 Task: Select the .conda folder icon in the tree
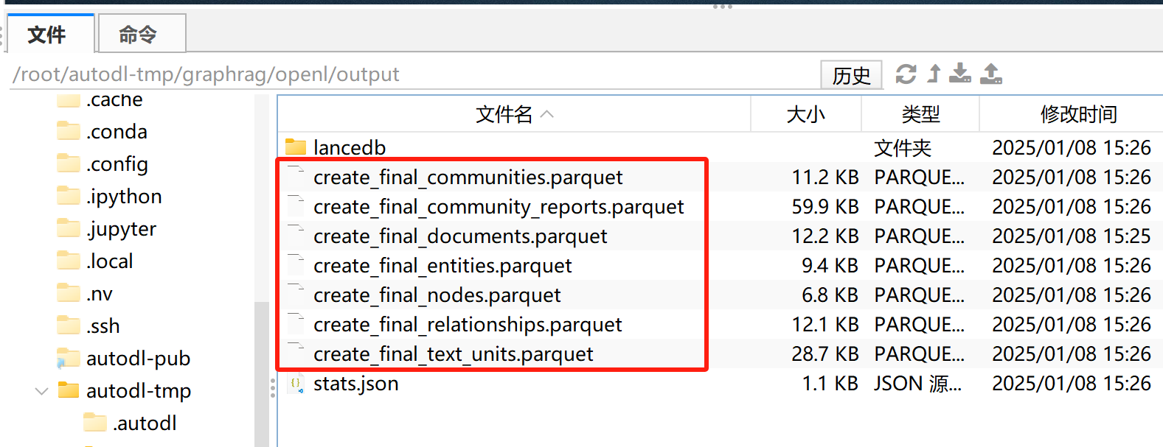click(x=69, y=131)
